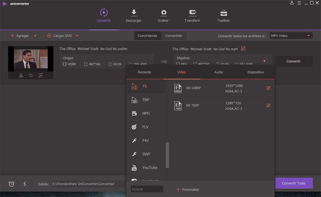Click the crop icon under thumbnail
Screen dimensions: 321x197
tap(31, 76)
